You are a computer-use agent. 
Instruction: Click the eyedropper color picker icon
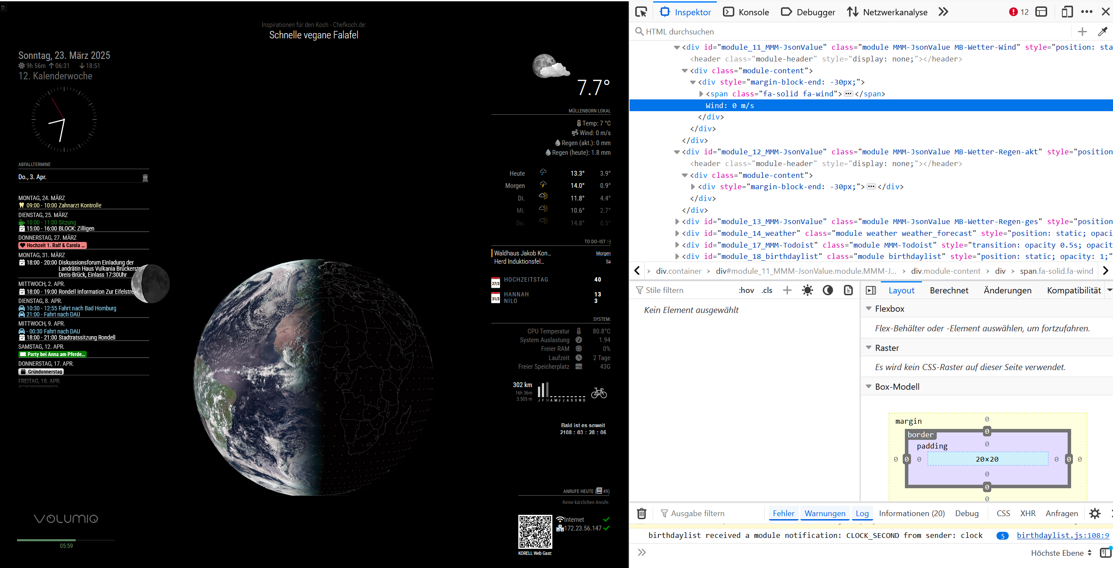(x=1103, y=31)
